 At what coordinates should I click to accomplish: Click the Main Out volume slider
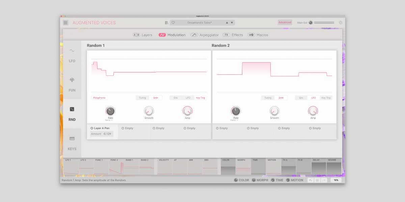coord(324,23)
